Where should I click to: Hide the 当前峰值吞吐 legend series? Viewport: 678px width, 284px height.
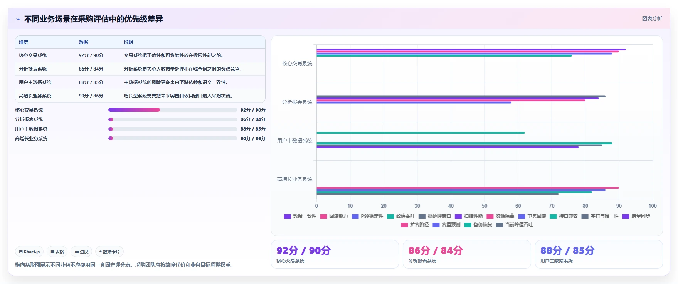tap(514, 225)
